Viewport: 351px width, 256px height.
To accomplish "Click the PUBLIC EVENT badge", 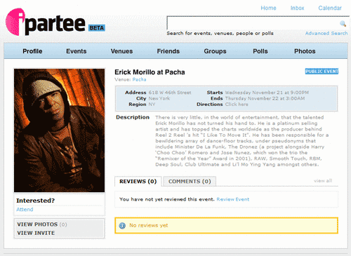I will click(322, 72).
